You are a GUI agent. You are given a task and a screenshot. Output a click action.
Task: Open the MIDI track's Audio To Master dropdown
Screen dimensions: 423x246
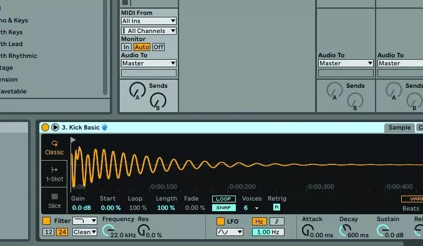coord(148,64)
